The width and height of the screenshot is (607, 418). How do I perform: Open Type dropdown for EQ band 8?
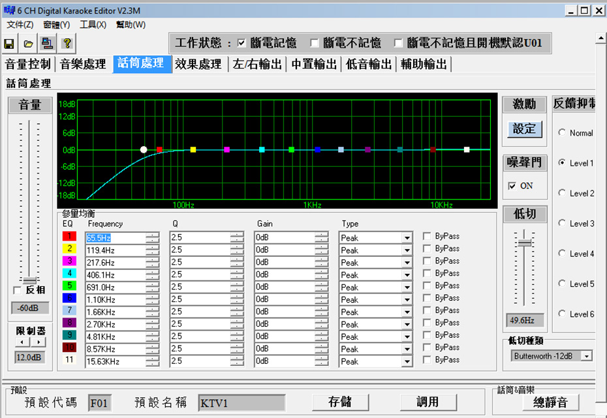pyautogui.click(x=407, y=325)
